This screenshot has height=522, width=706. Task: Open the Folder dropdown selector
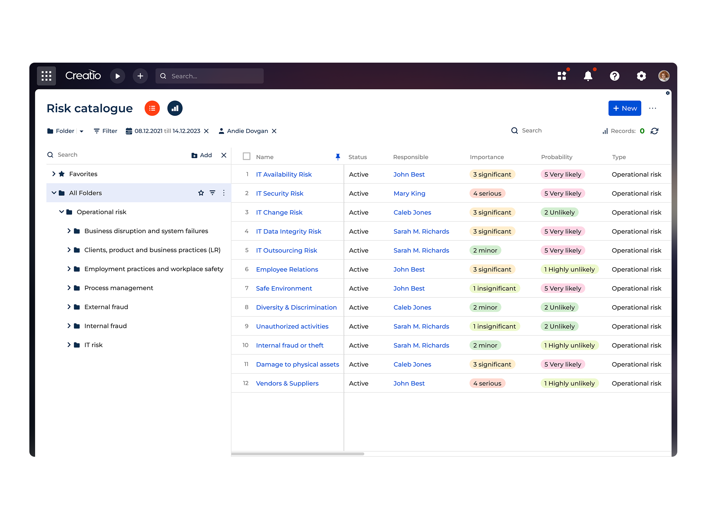pyautogui.click(x=81, y=131)
